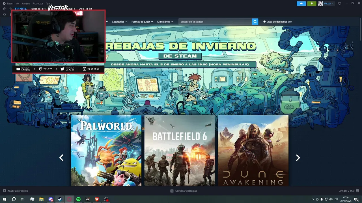The height and width of the screenshot is (203, 362).
Task: Click the store search magnifier button
Action: coord(255,22)
